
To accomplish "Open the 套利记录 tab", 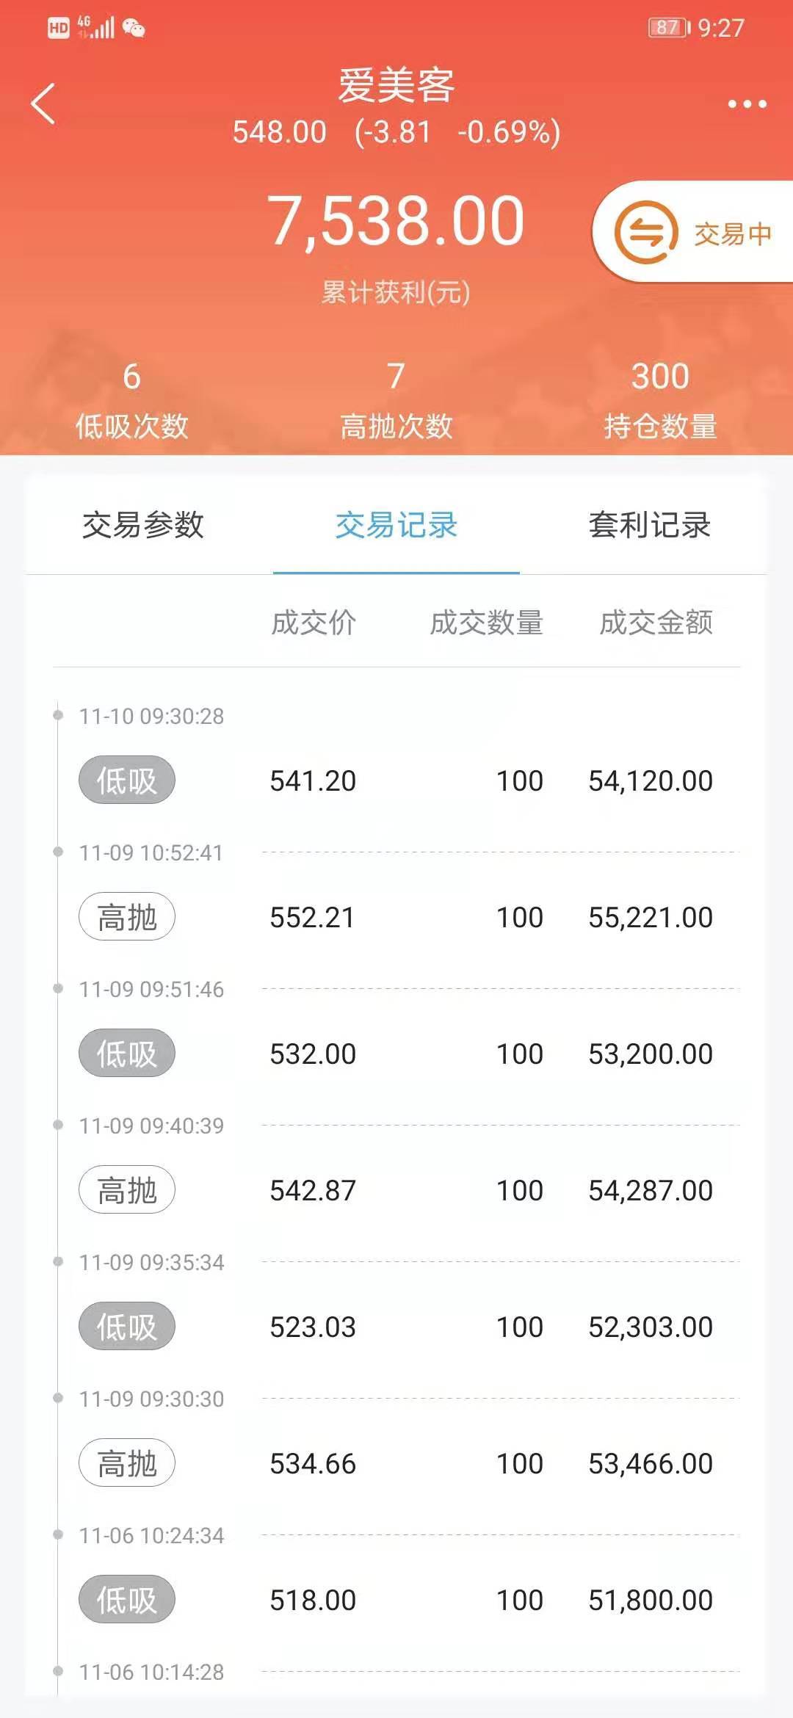I will 650,525.
